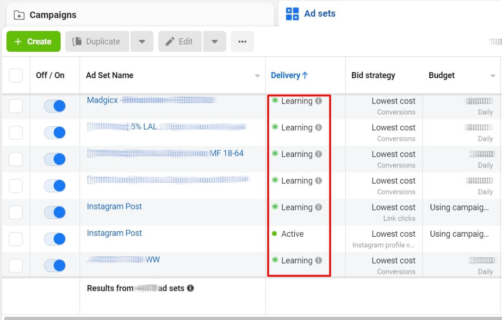Open the Instagram Post ad set link
Screen dimensions: 502x320
coord(114,206)
